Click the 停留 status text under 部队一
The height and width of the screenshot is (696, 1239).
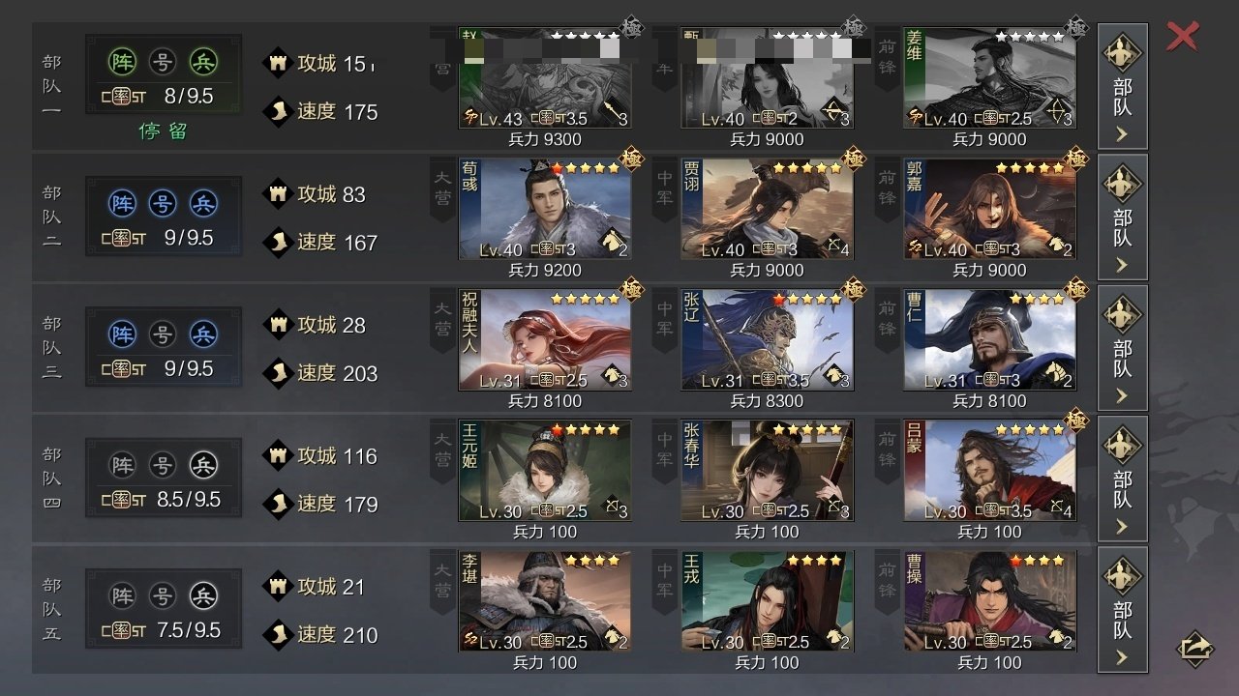163,131
